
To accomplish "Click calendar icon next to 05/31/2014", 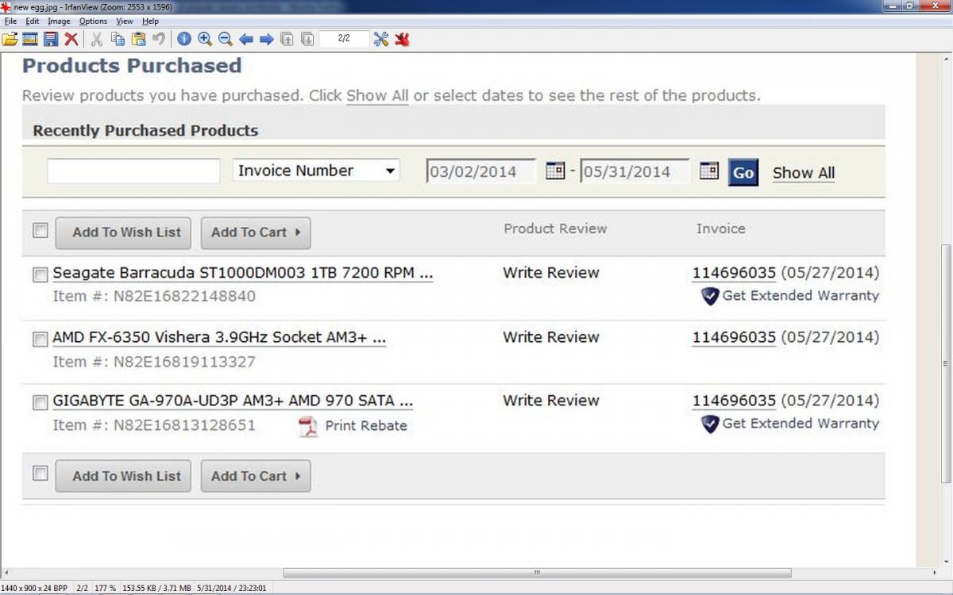I will coord(708,171).
